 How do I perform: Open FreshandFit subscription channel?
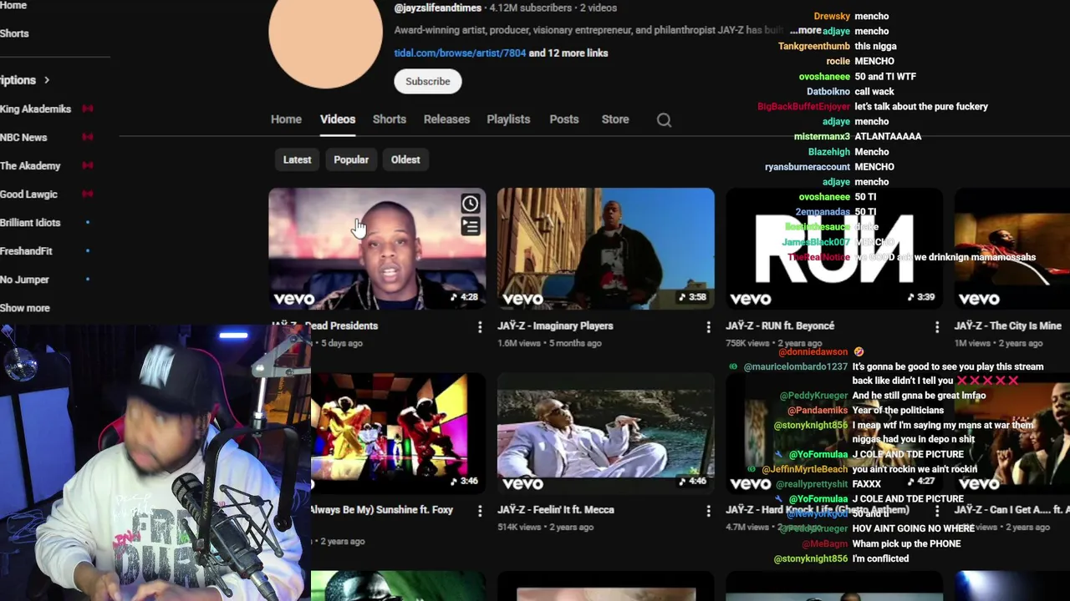[26, 251]
